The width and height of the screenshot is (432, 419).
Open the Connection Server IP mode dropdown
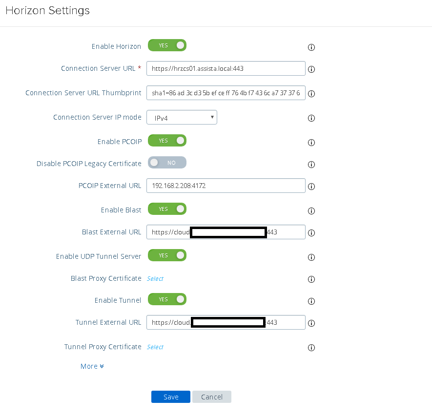tap(182, 117)
